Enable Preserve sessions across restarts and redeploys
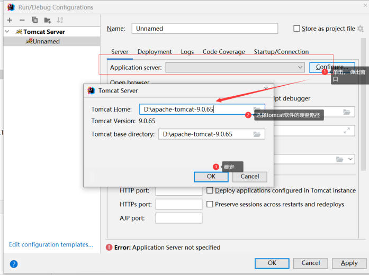 [210, 204]
